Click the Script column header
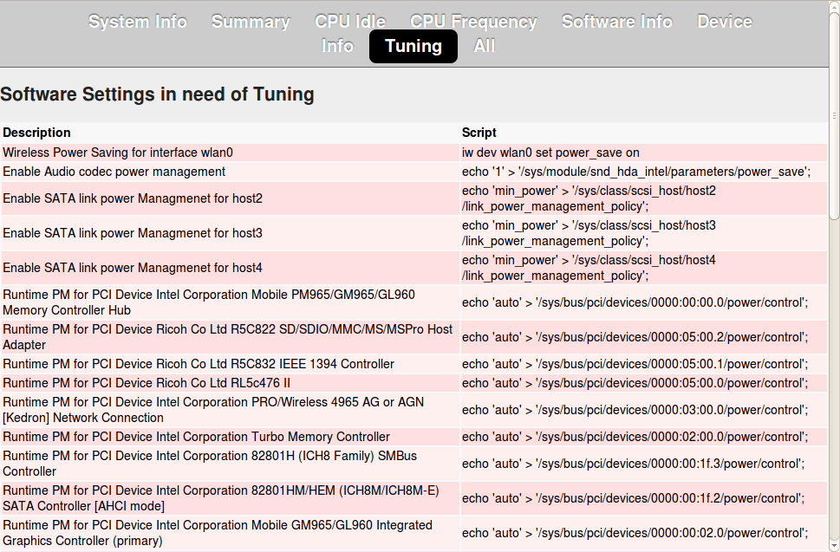840x552 pixels. (479, 133)
